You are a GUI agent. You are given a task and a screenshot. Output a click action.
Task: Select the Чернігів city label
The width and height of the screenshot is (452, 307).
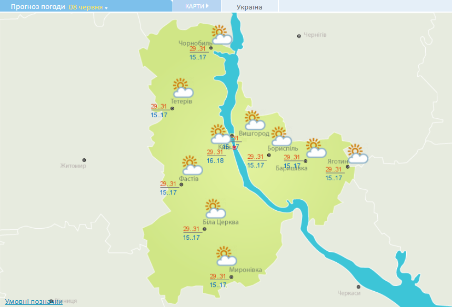point(315,35)
